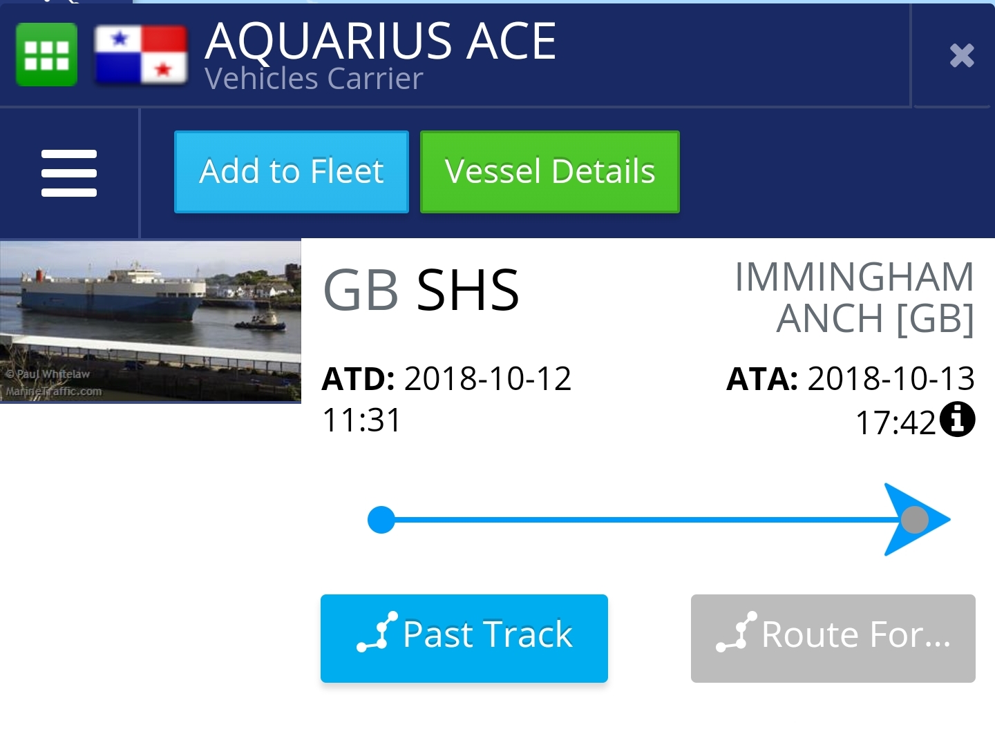The width and height of the screenshot is (995, 729).
Task: Open Vessel Details
Action: tap(550, 172)
